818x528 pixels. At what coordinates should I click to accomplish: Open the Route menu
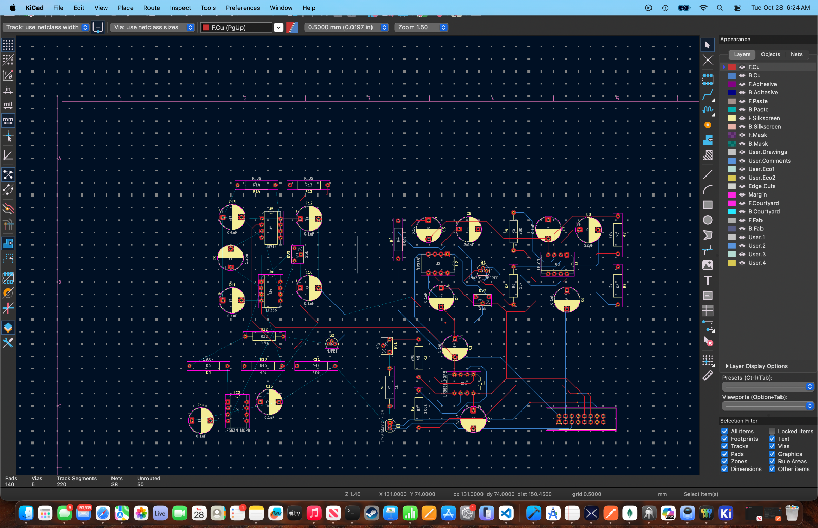click(x=151, y=8)
